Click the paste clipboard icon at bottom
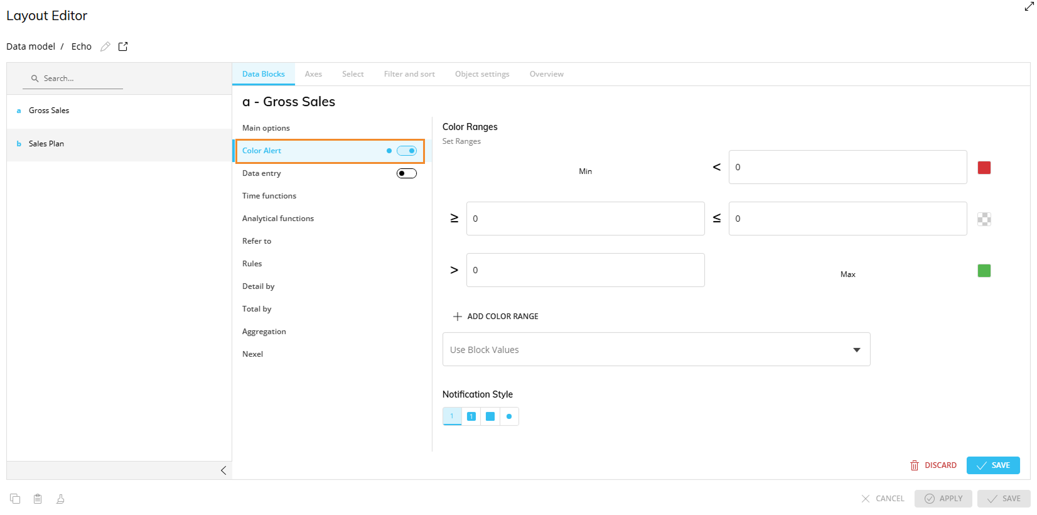This screenshot has width=1037, height=515. [38, 499]
